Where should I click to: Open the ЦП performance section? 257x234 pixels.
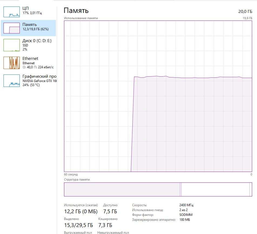28,12
